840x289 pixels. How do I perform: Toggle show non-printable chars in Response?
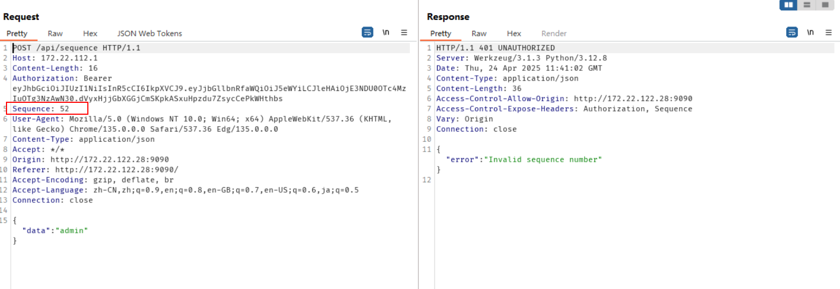click(810, 32)
